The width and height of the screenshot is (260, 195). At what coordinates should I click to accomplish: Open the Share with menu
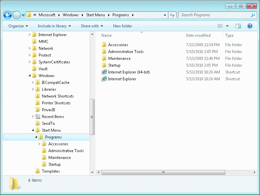(x=92, y=26)
